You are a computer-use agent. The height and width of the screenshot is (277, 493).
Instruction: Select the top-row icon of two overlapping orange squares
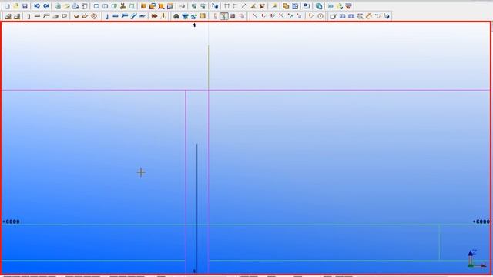point(286,6)
